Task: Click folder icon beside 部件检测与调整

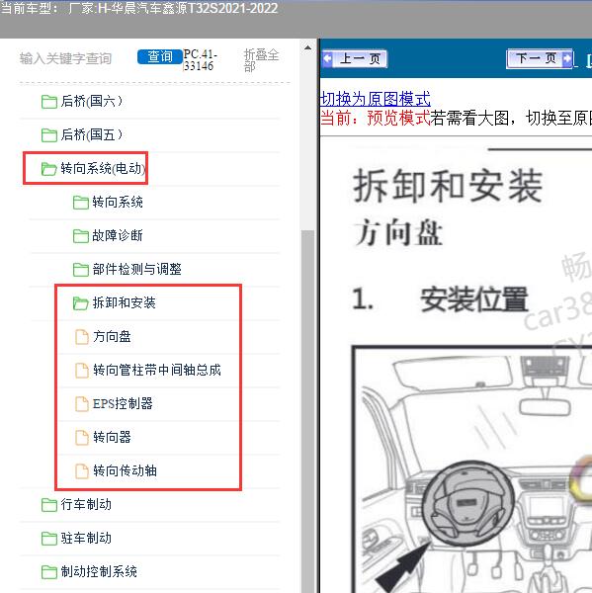Action: 81,270
